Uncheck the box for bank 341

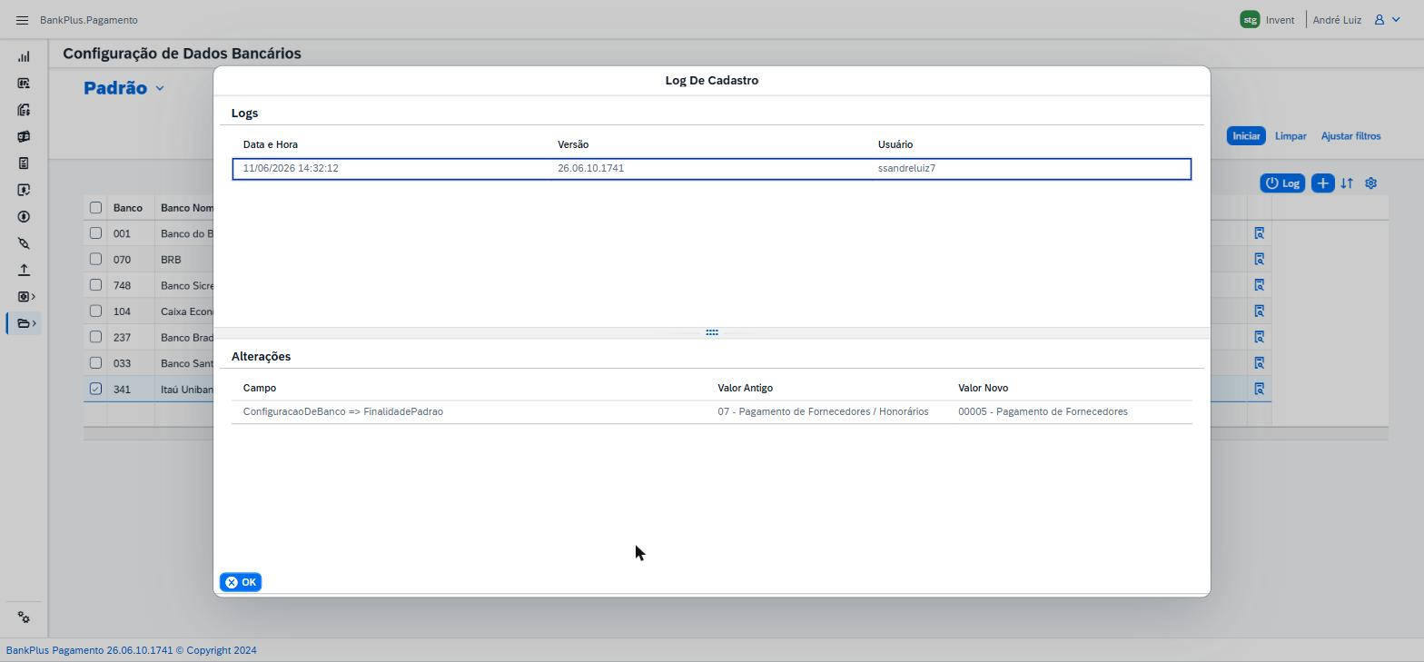(x=95, y=389)
